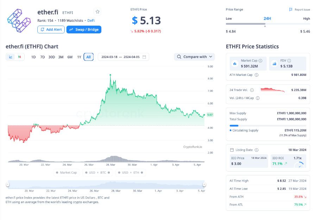This screenshot has height=220, width=321.
Task: Click the All Time High $ 8.52 row
Action: pos(268,181)
